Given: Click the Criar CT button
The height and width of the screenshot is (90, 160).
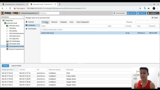Looking at the screenshot, I should (x=142, y=13).
